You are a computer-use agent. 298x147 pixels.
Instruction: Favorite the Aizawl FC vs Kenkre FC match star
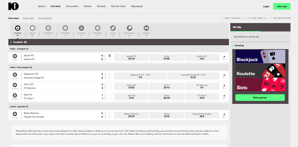(x=224, y=57)
